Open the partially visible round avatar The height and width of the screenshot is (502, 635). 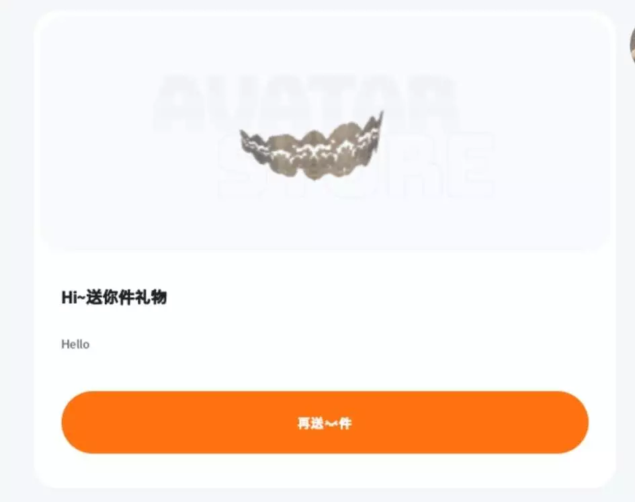632,44
